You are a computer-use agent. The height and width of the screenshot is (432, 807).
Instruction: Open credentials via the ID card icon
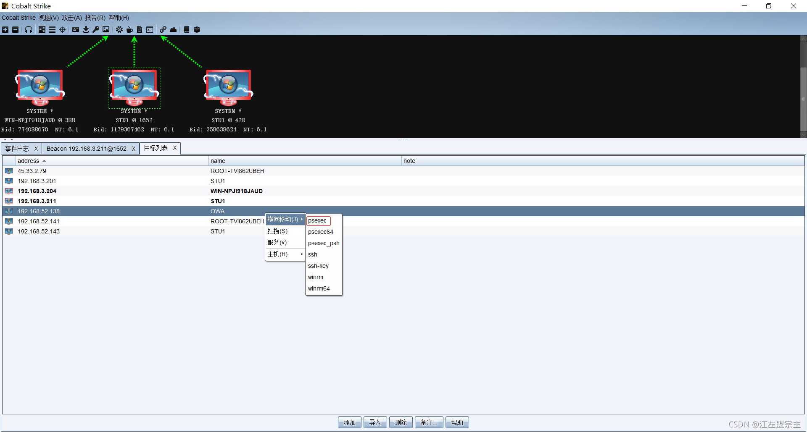(76, 29)
